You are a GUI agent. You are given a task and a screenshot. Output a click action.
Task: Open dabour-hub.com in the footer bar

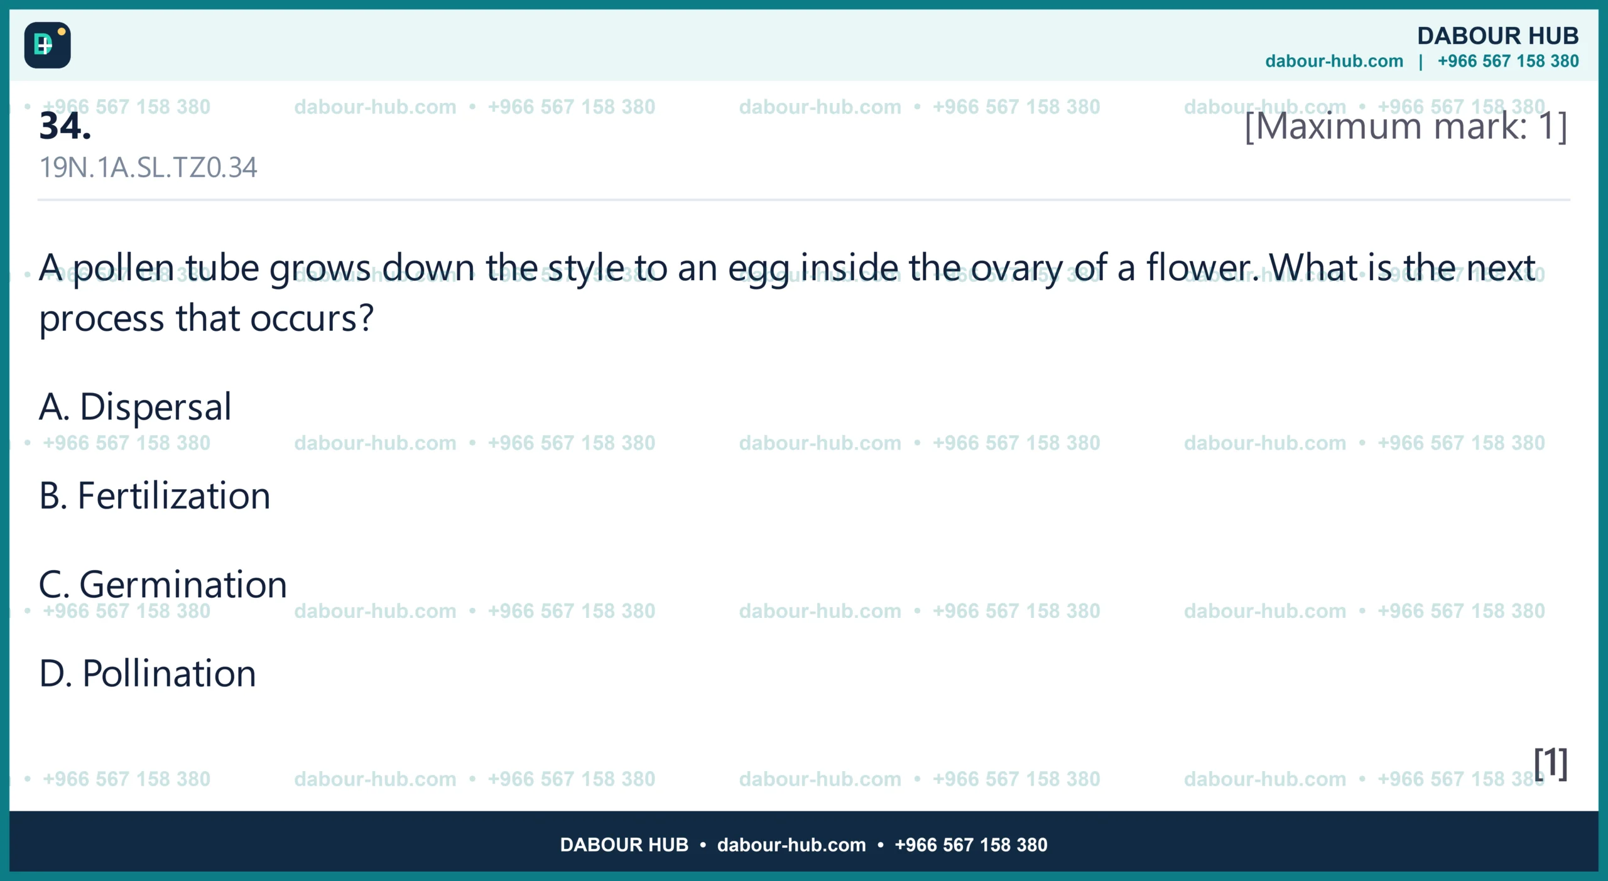tap(791, 845)
